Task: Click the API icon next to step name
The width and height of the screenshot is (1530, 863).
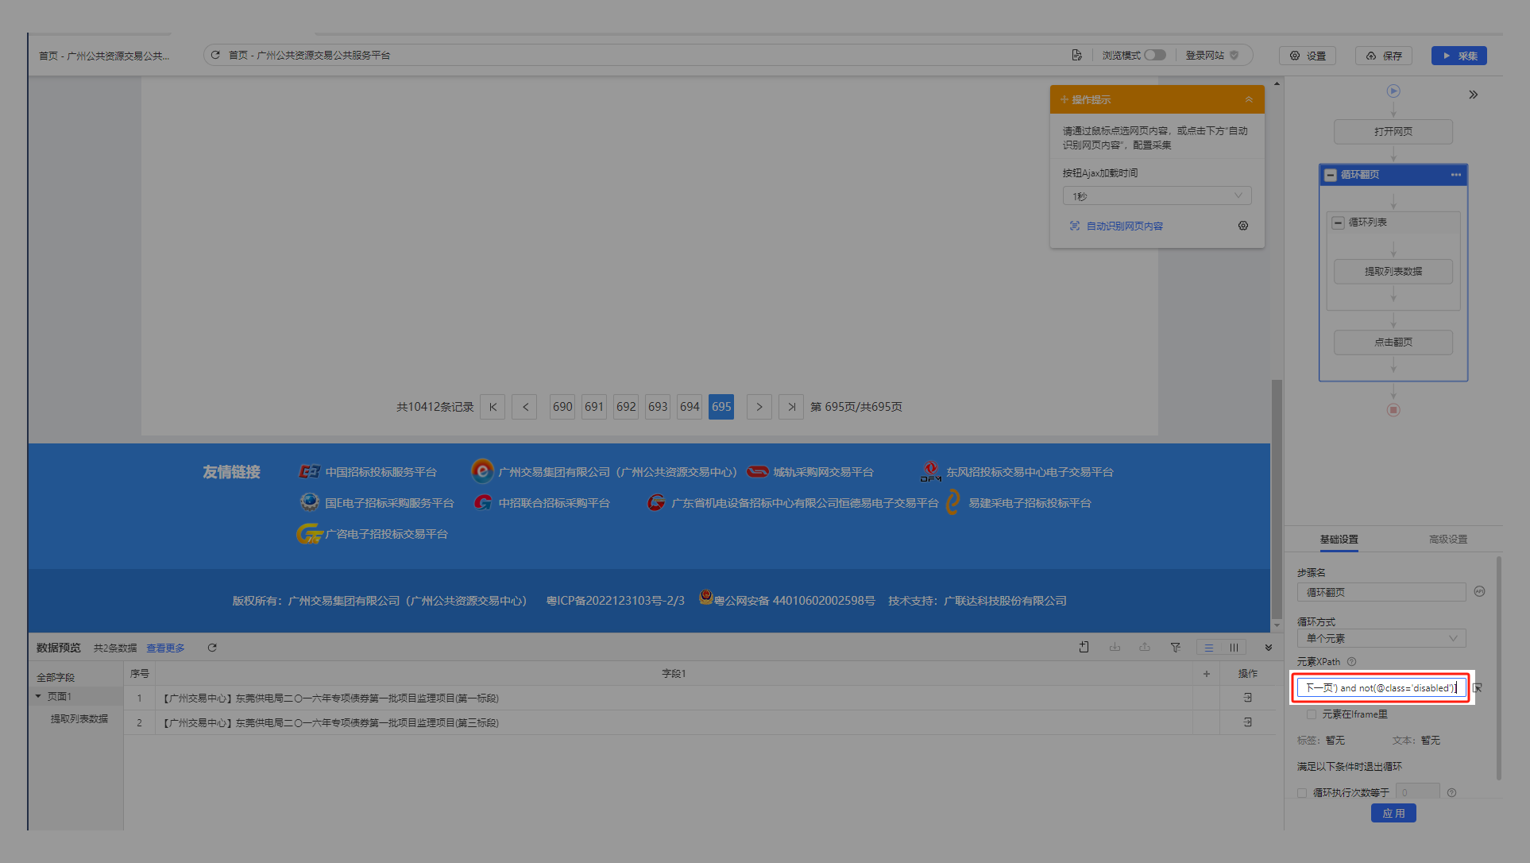Action: pos(1479,591)
